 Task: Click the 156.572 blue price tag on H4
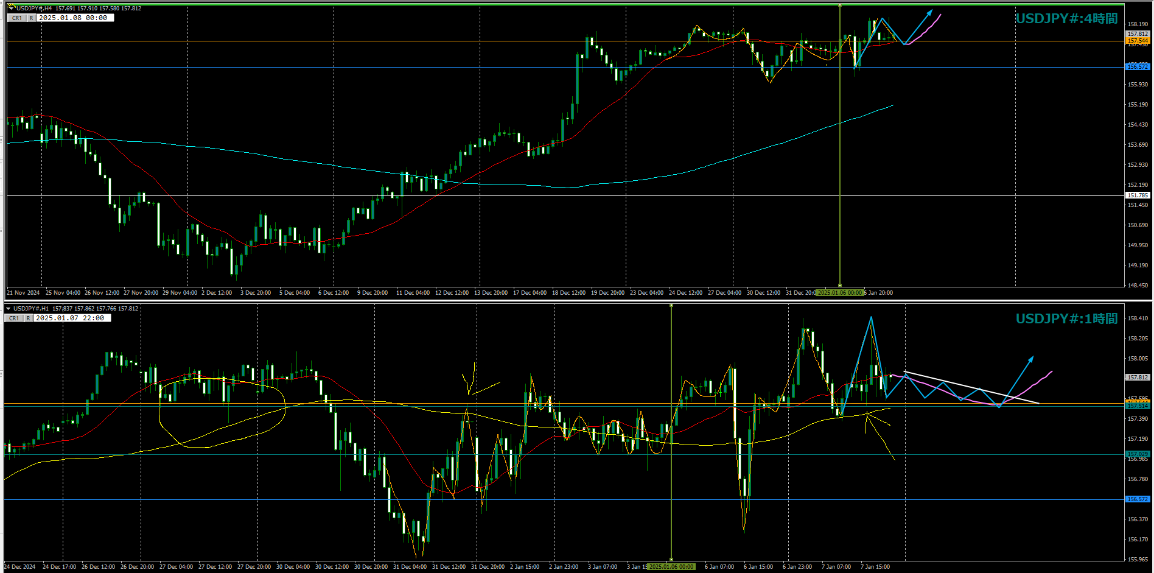point(1138,66)
